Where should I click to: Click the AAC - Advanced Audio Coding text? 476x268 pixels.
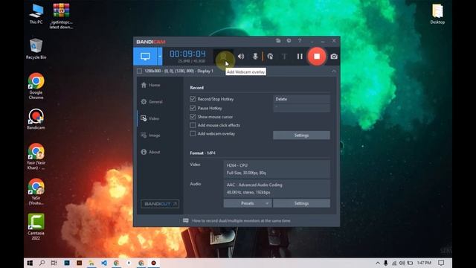[x=254, y=185]
